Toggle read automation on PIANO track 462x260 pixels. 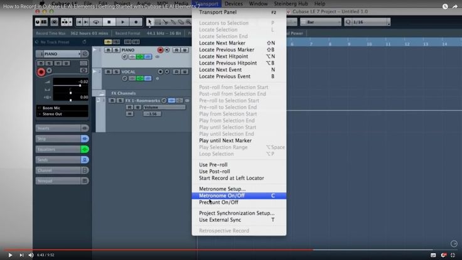pyautogui.click(x=176, y=50)
